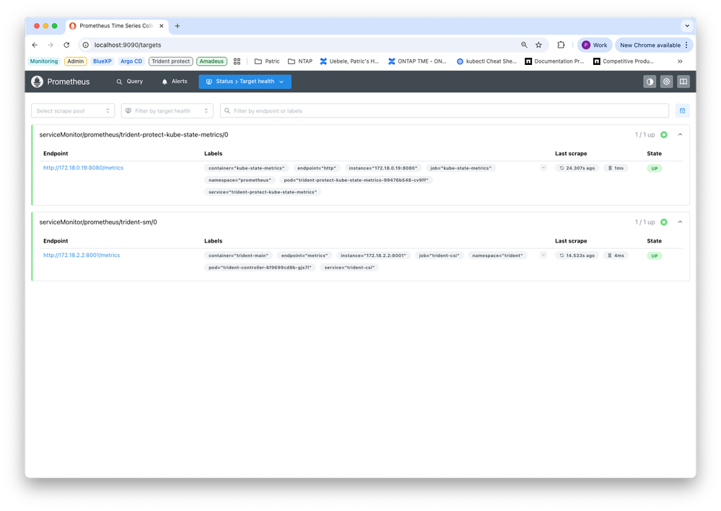721x511 pixels.
Task: Open the tab search chevron dropdown
Action: coord(687,26)
